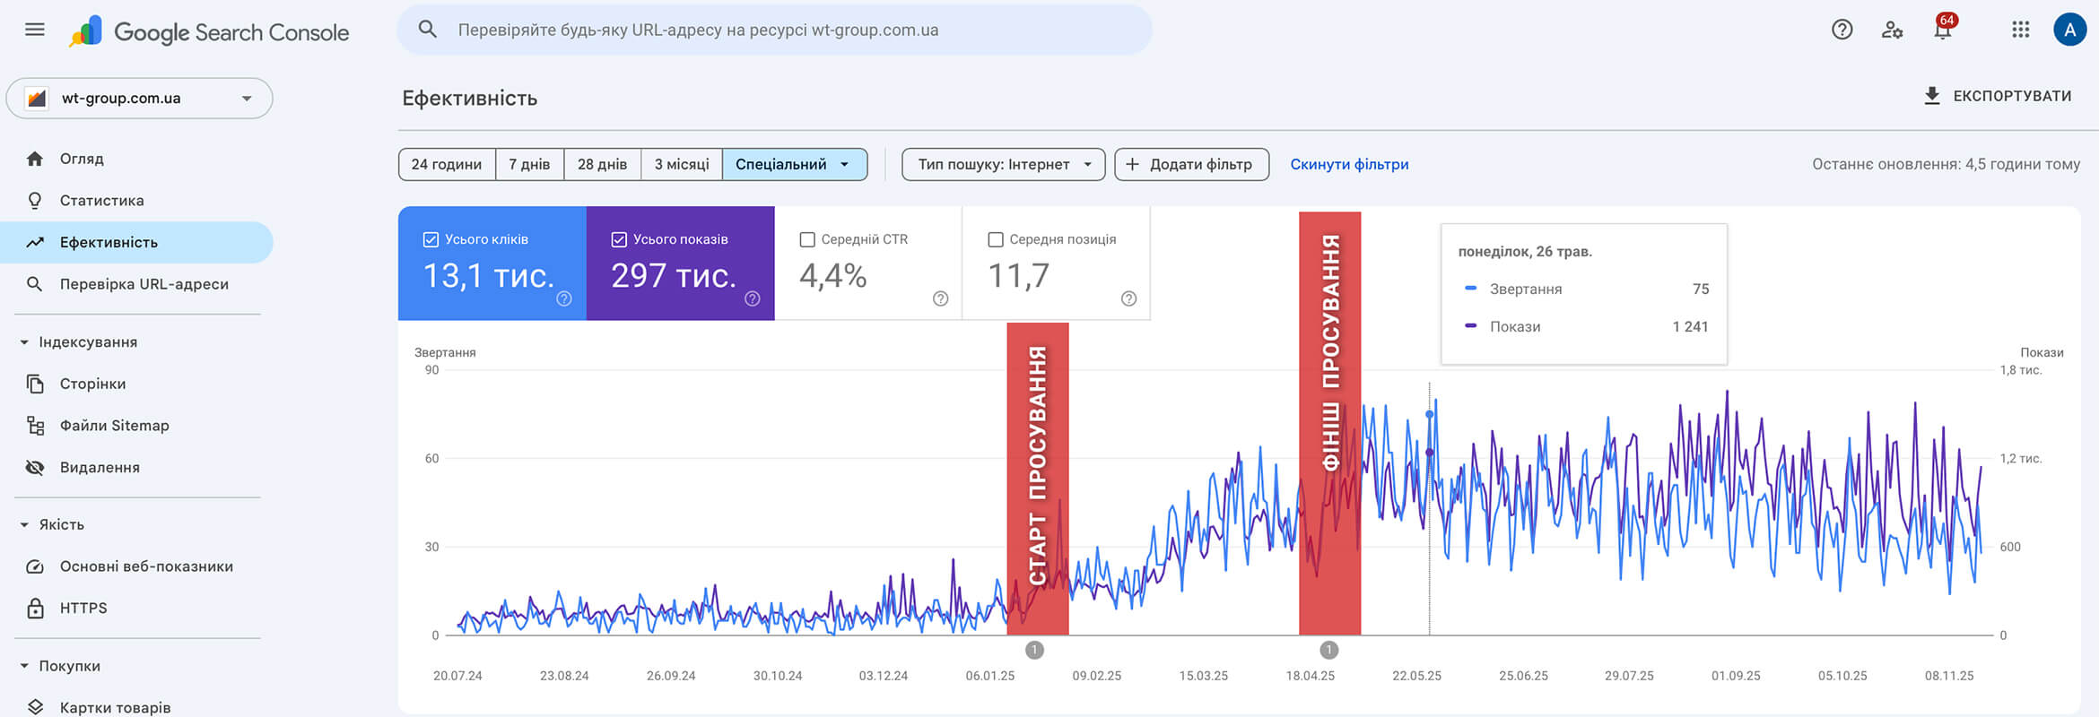Open the Google apps grid

(2020, 30)
